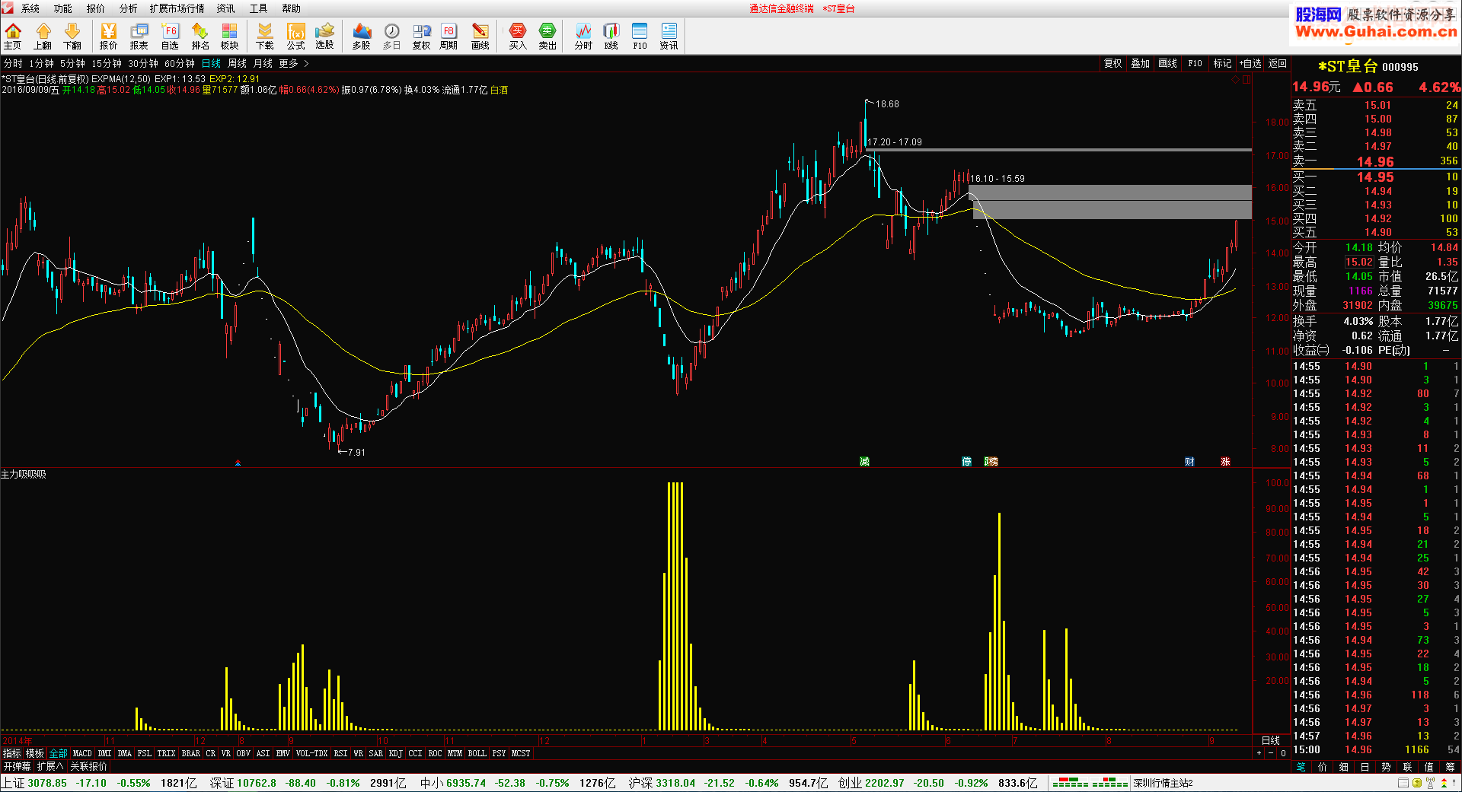
Task: Click the 创业 2202.97 index in status bar
Action: [x=871, y=783]
